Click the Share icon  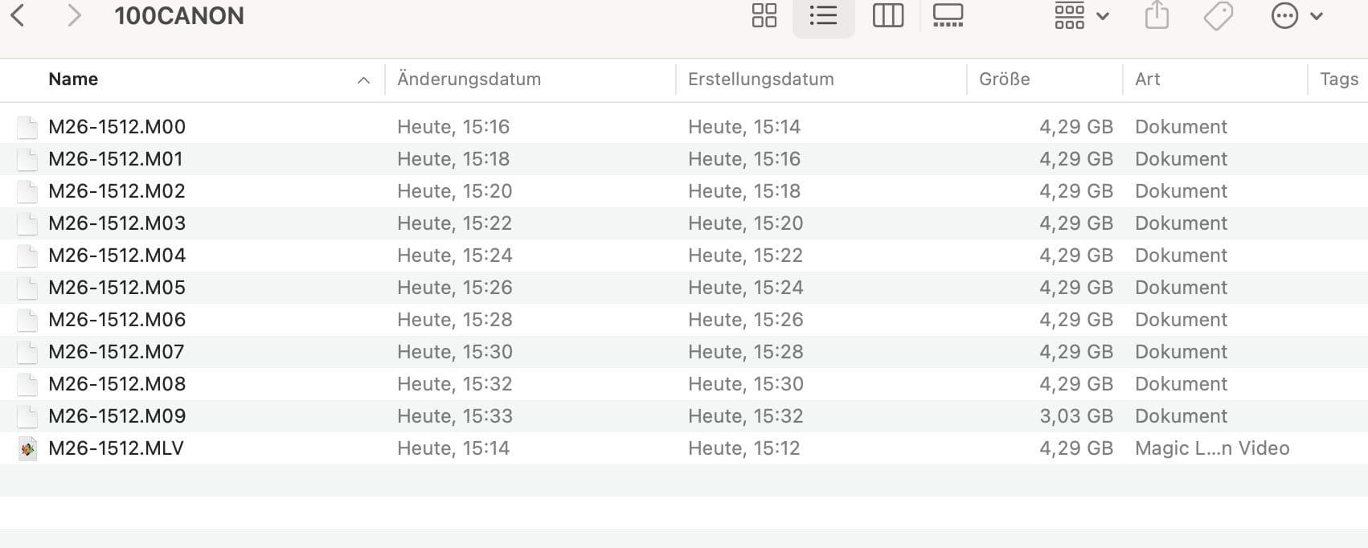(1156, 15)
